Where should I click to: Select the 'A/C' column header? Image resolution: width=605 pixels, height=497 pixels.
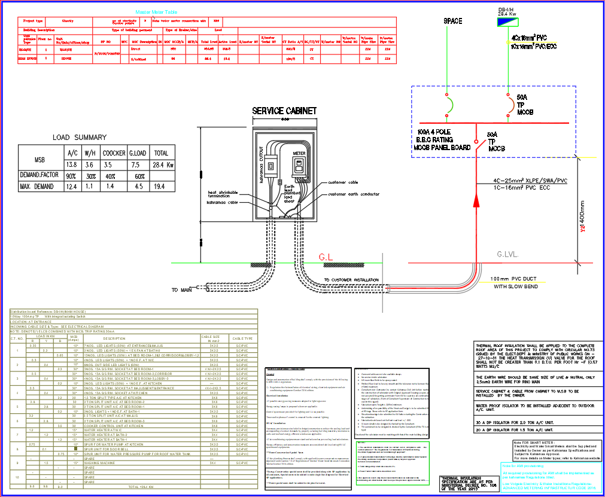tap(72, 153)
